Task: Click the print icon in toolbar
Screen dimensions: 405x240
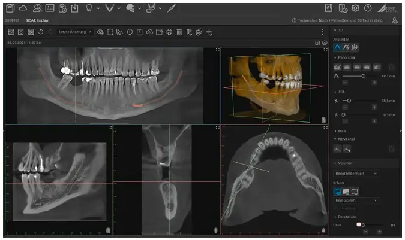Action: pyautogui.click(x=169, y=31)
